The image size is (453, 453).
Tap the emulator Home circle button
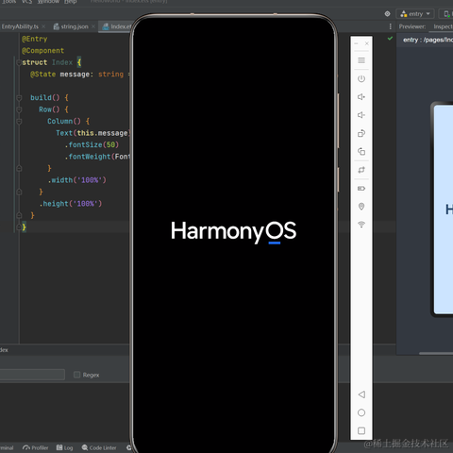tap(361, 412)
